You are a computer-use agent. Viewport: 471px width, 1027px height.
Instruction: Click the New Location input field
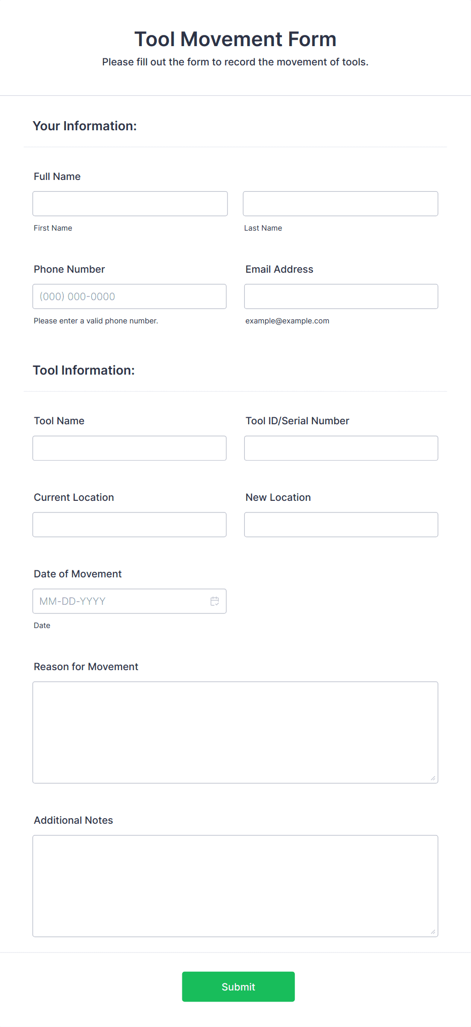341,525
